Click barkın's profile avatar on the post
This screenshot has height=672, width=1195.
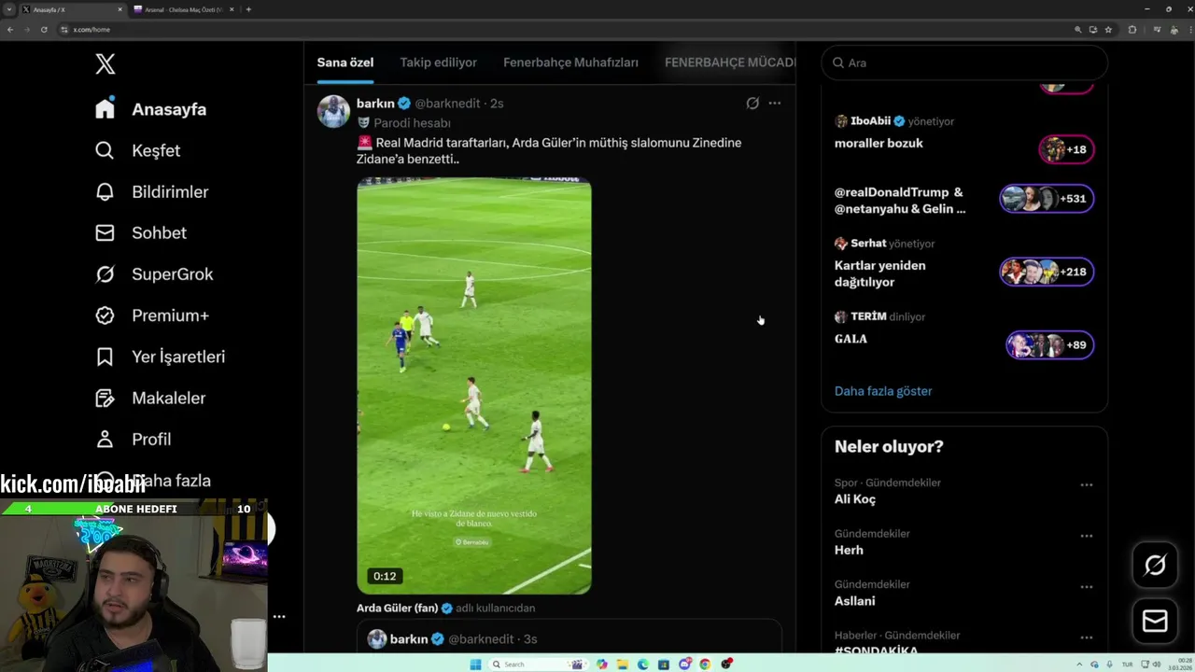333,111
